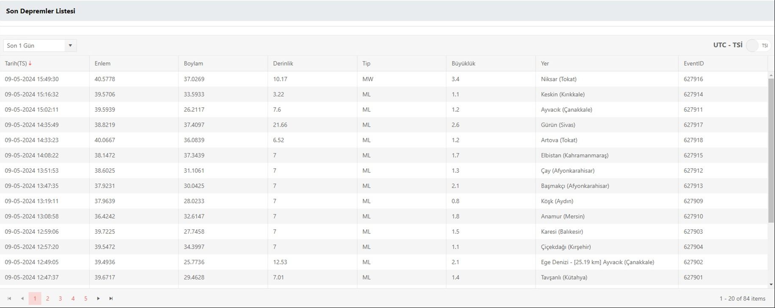This screenshot has width=775, height=308.
Task: Go to first page of results
Action: coord(9,299)
